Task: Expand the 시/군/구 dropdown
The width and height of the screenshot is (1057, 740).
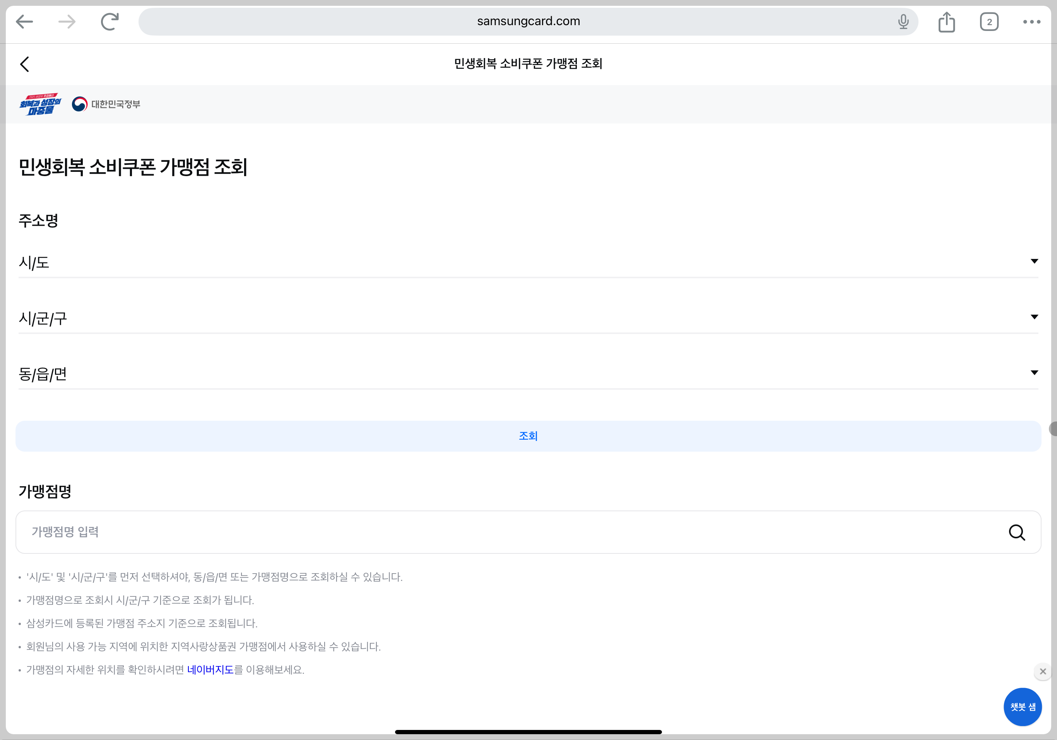Action: coord(528,318)
